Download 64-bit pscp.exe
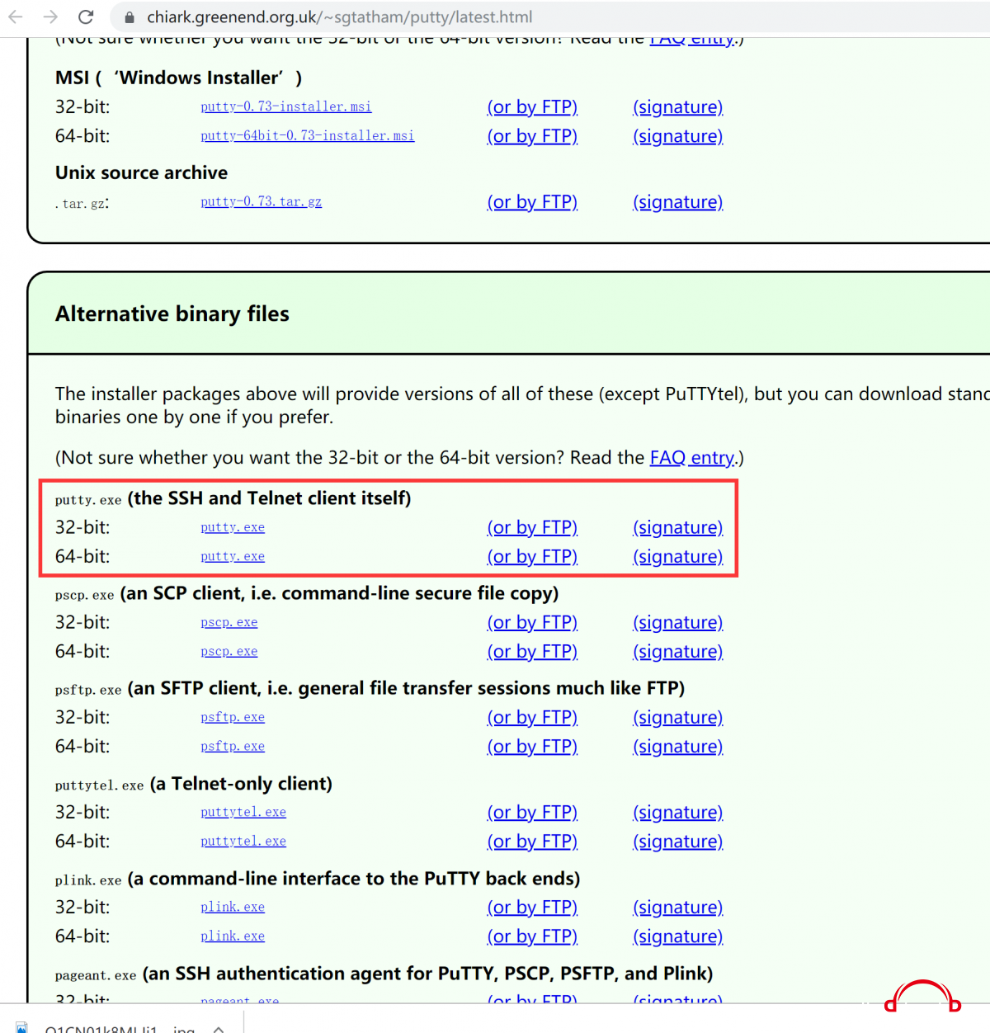This screenshot has width=990, height=1033. pos(229,651)
